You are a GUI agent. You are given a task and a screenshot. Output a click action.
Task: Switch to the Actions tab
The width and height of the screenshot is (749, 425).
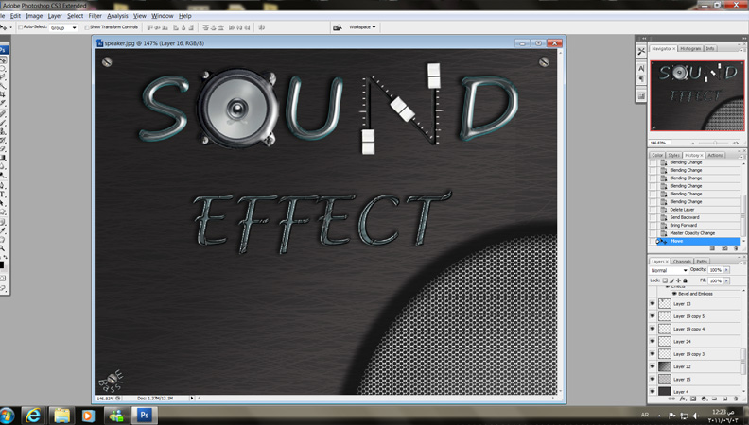tap(715, 155)
